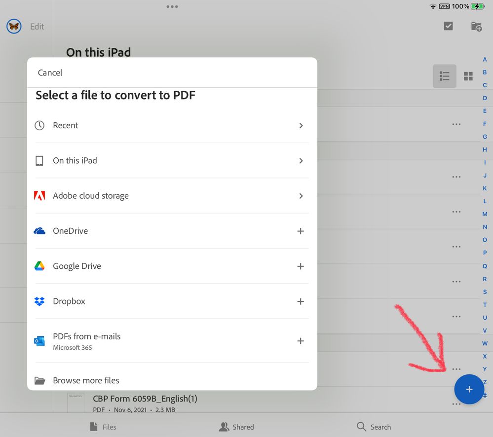The width and height of the screenshot is (493, 437).
Task: Open the Recent files row
Action: click(172, 125)
